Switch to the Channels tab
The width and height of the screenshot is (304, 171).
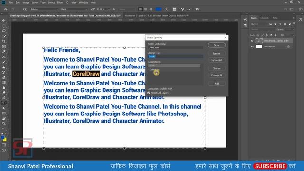[265, 18]
